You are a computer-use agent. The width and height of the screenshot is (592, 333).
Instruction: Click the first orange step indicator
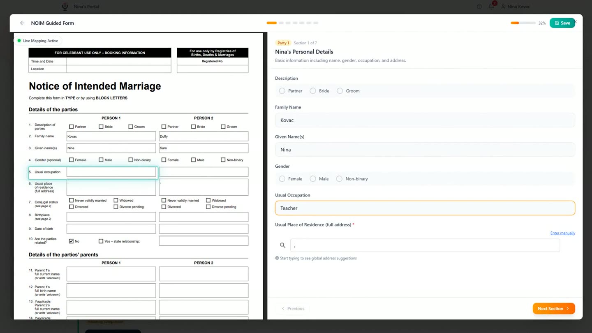[x=272, y=23]
